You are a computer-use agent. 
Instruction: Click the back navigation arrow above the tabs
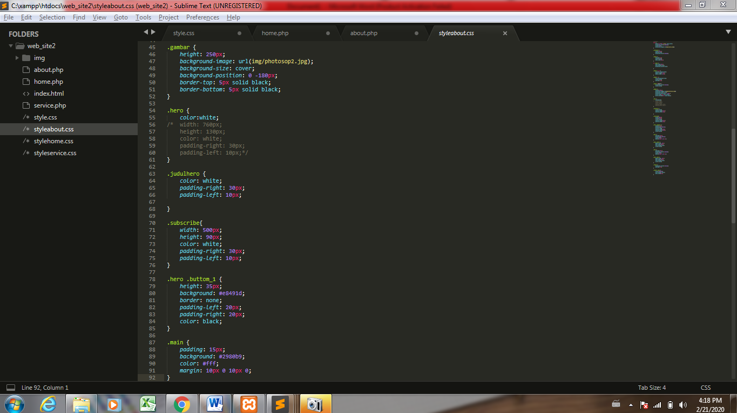[x=145, y=32]
